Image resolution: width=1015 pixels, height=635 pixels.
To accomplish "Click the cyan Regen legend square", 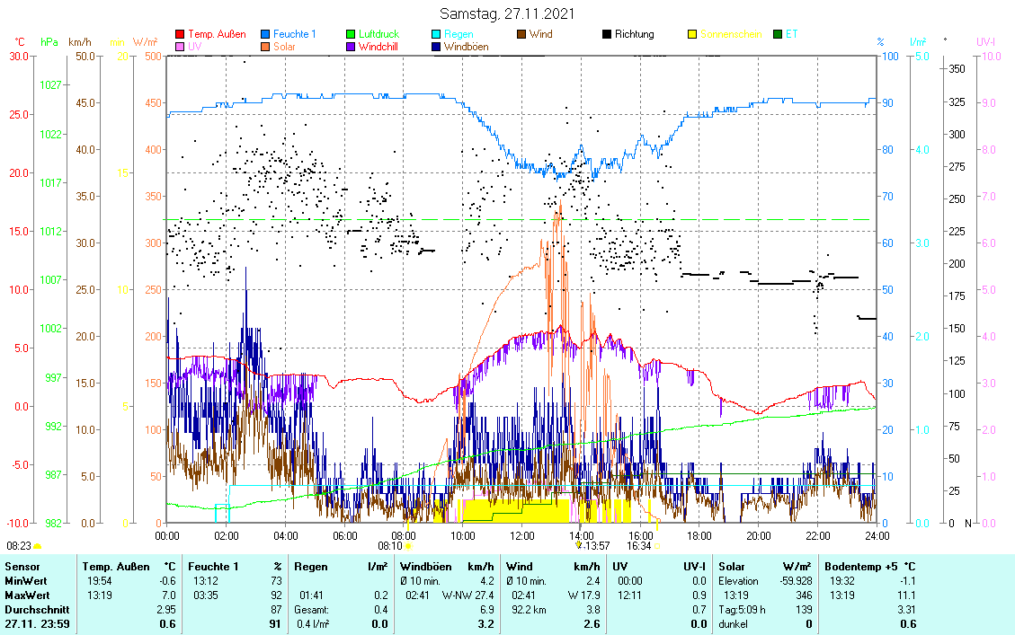I will point(436,35).
